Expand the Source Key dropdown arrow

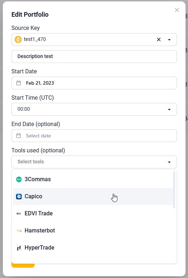point(169,40)
